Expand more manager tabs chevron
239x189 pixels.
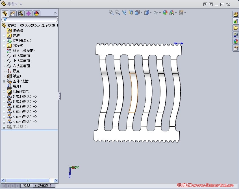click(55, 13)
